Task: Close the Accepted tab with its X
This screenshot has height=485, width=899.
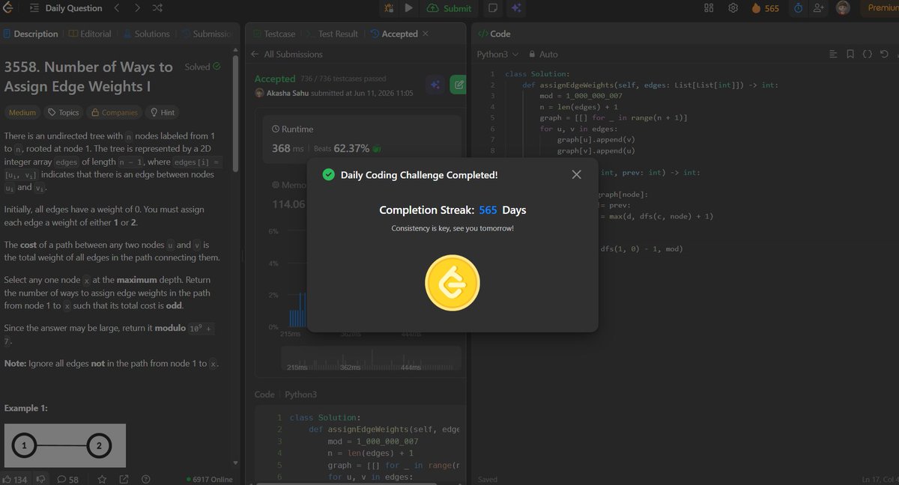Action: point(426,34)
